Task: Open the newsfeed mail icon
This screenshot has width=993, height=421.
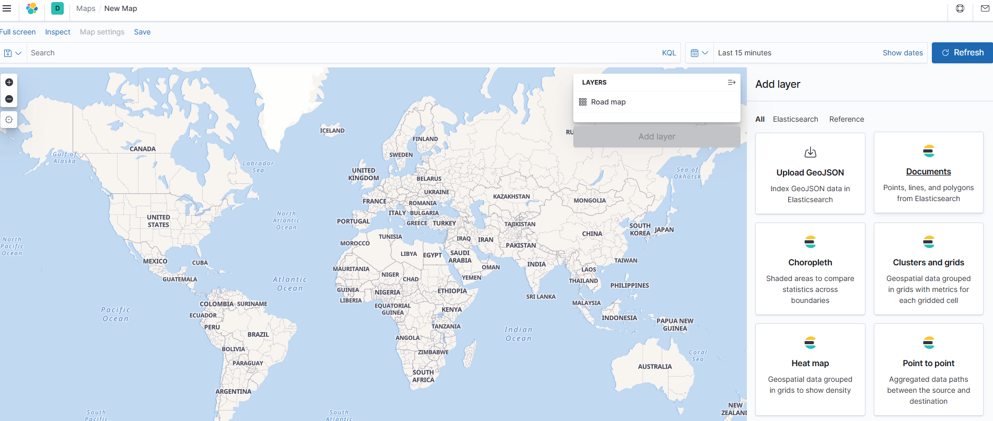Action: point(985,8)
